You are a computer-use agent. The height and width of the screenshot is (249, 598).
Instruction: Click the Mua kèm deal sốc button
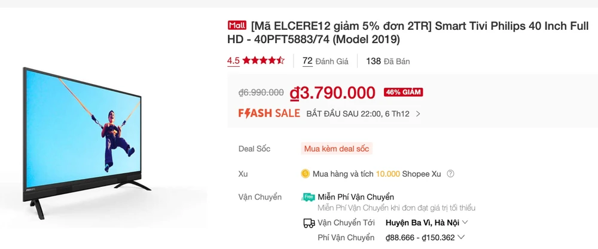(x=337, y=149)
